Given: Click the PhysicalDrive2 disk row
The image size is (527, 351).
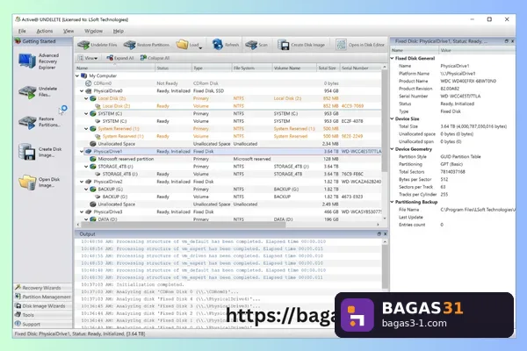Looking at the screenshot, I should tap(228, 182).
